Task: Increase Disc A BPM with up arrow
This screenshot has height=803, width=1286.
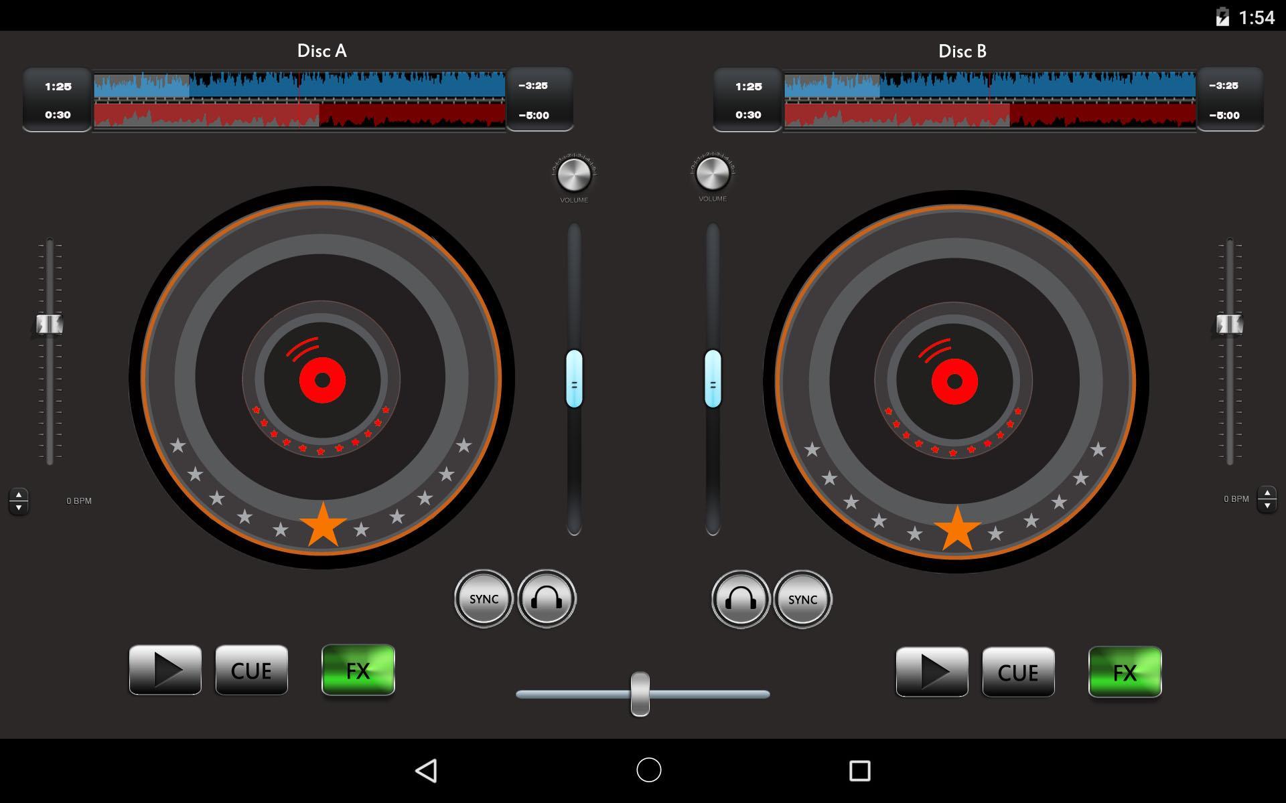Action: pyautogui.click(x=19, y=495)
